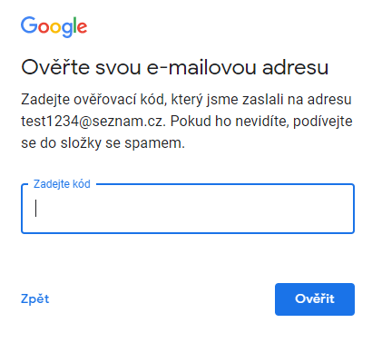Click the verification instruction paragraph
This screenshot has width=382, height=352.
click(187, 122)
